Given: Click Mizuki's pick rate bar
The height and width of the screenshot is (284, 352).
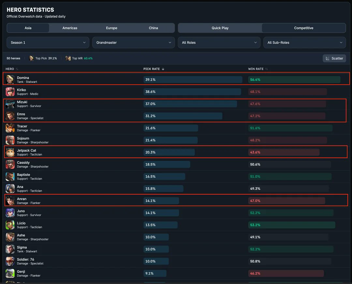Looking at the screenshot, I should coord(191,104).
